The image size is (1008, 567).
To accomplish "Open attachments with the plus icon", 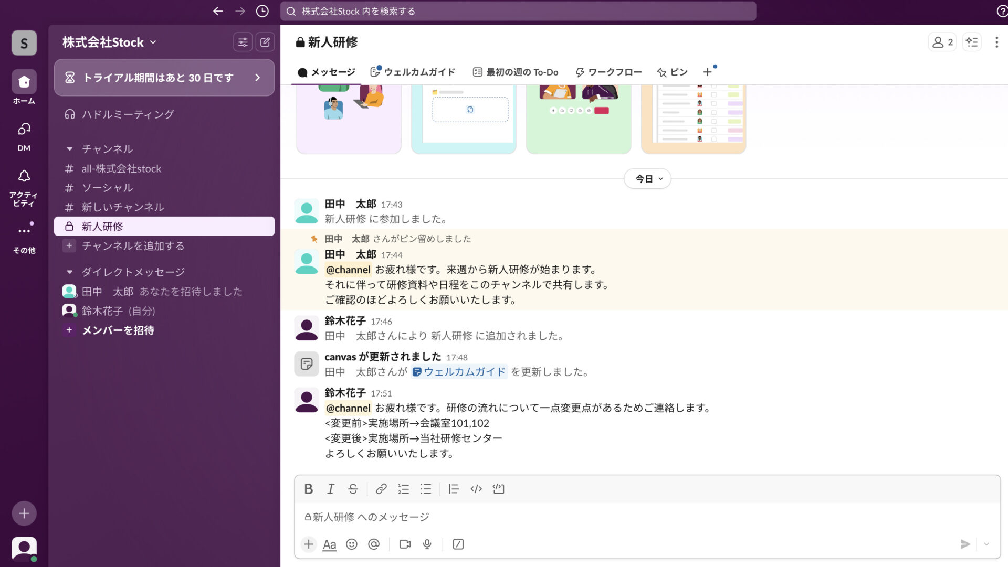I will click(x=309, y=544).
